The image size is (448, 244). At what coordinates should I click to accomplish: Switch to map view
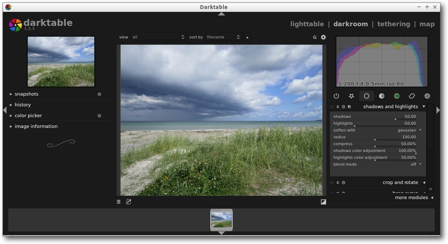(427, 24)
